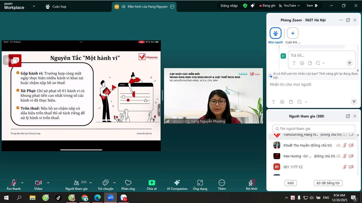Expand audio options arrow beside Âm thanh
Image resolution: width=362 pixels, height=203 pixels.
[x=22, y=183]
